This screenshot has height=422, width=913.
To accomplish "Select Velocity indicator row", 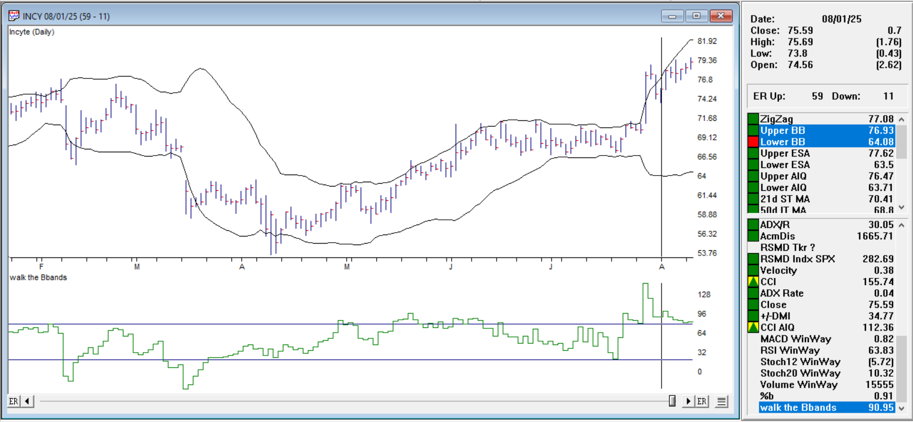I will (827, 270).
